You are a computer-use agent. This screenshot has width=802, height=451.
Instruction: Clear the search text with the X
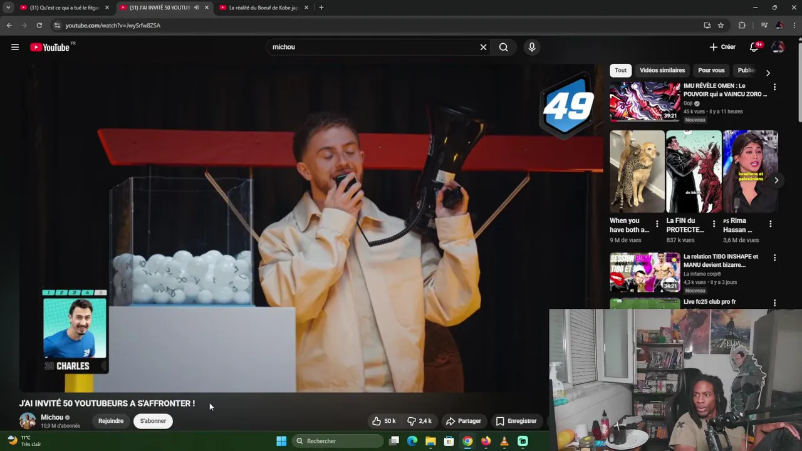tap(483, 47)
